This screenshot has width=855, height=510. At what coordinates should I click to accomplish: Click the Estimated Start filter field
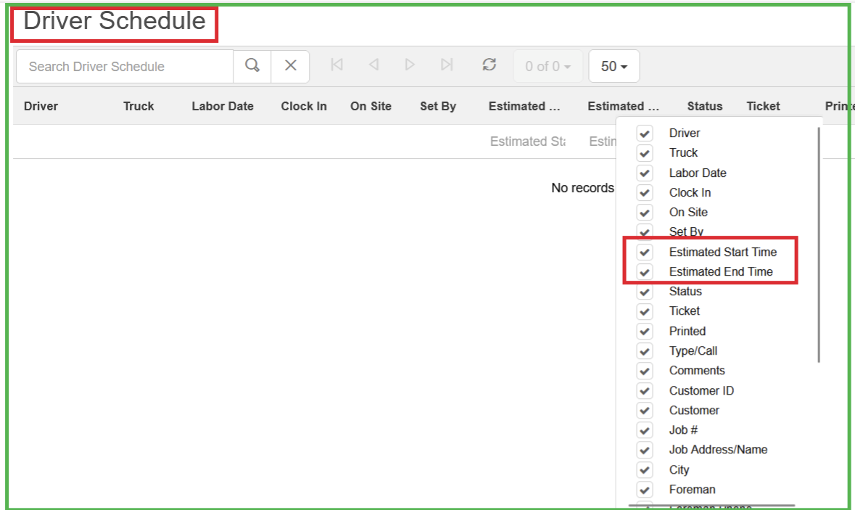(527, 141)
